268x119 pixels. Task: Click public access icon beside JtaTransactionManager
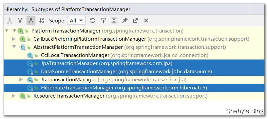click(36, 80)
